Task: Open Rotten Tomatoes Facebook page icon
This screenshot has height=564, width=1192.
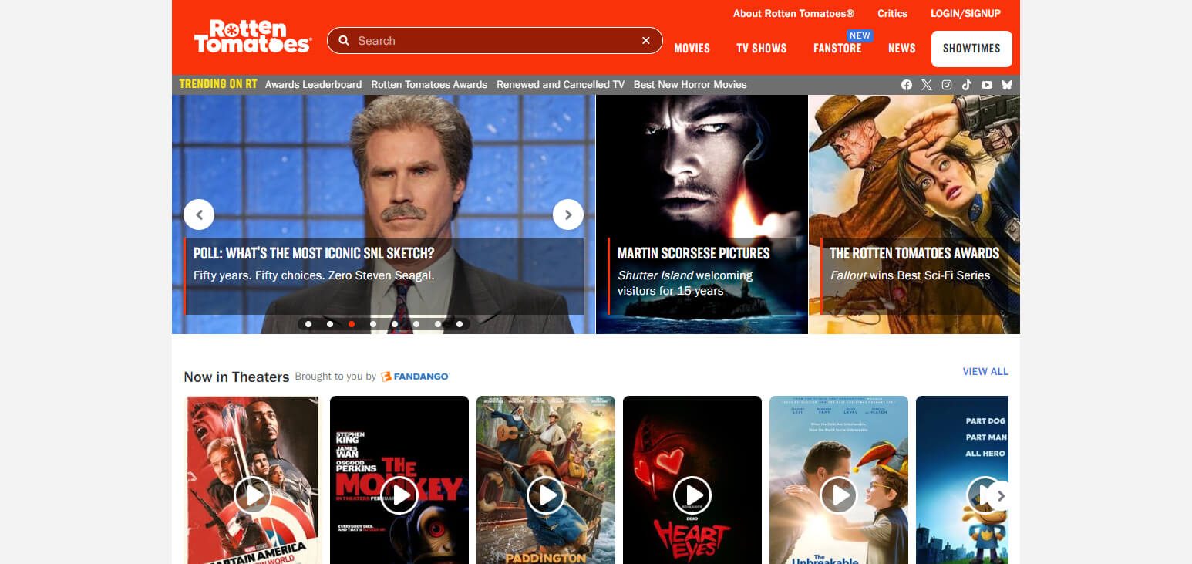Action: [x=907, y=85]
